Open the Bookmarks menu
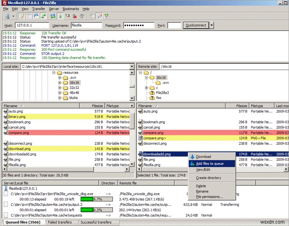The width and height of the screenshot is (289, 226). click(71, 9)
